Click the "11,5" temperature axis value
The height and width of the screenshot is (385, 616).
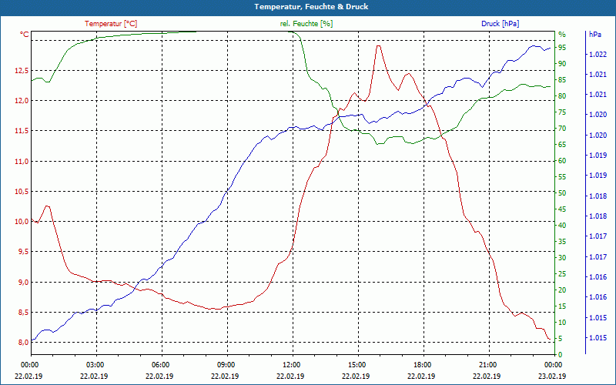(x=22, y=131)
